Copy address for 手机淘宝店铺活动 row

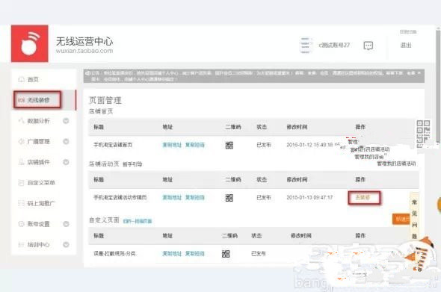pyautogui.click(x=172, y=198)
